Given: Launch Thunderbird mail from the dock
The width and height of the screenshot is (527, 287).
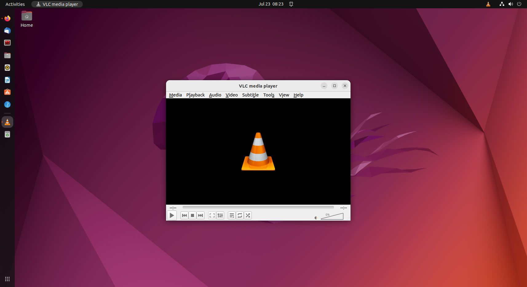Looking at the screenshot, I should click(7, 31).
